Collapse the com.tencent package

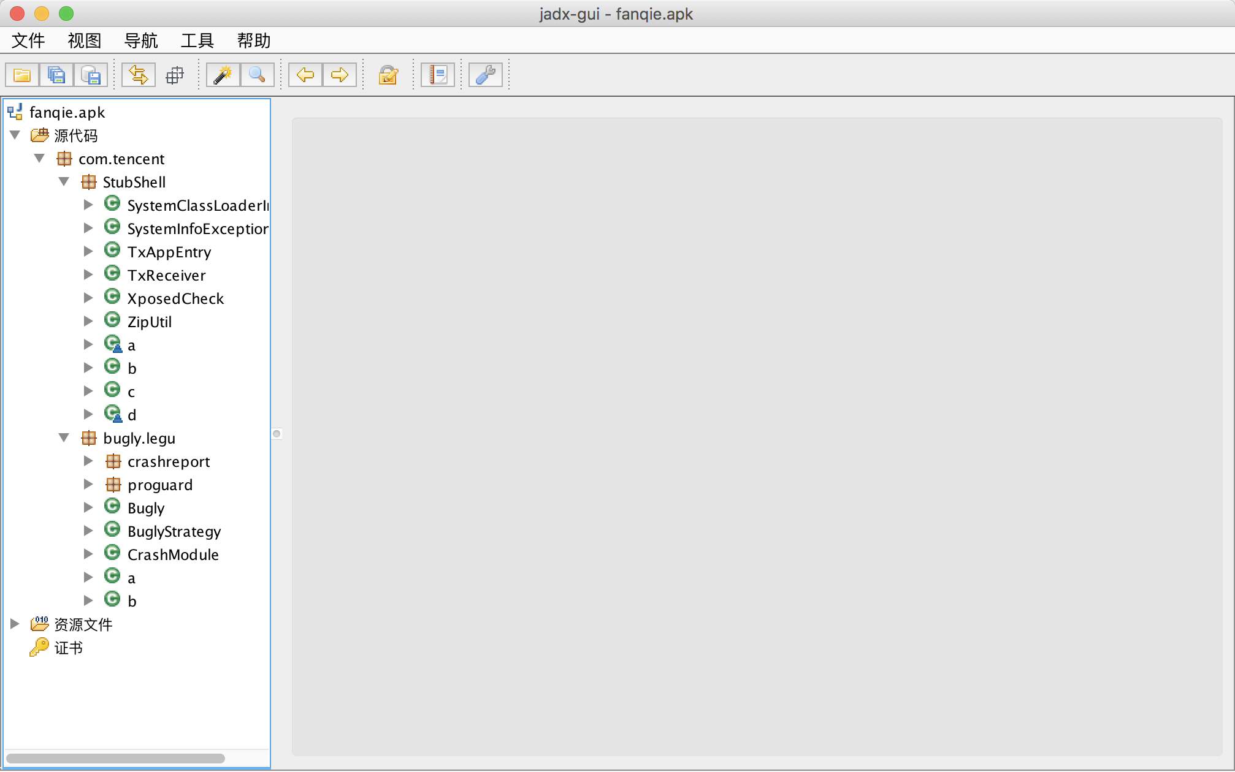[40, 158]
